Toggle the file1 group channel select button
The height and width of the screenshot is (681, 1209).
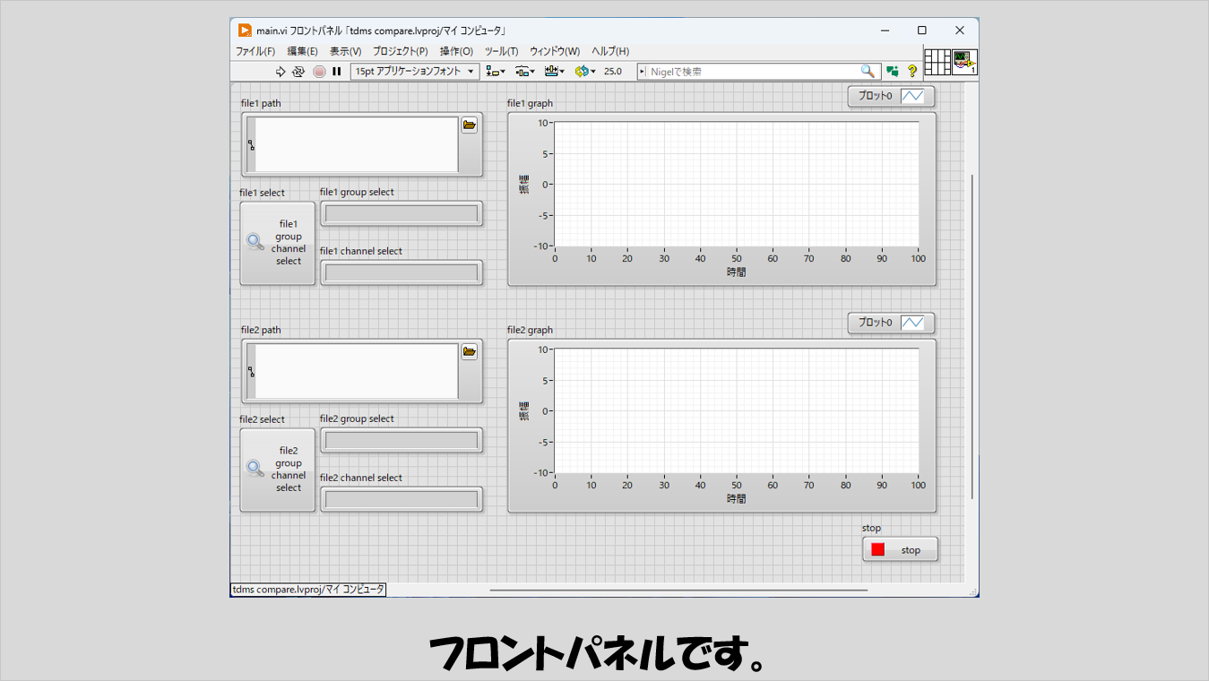pyautogui.click(x=278, y=243)
